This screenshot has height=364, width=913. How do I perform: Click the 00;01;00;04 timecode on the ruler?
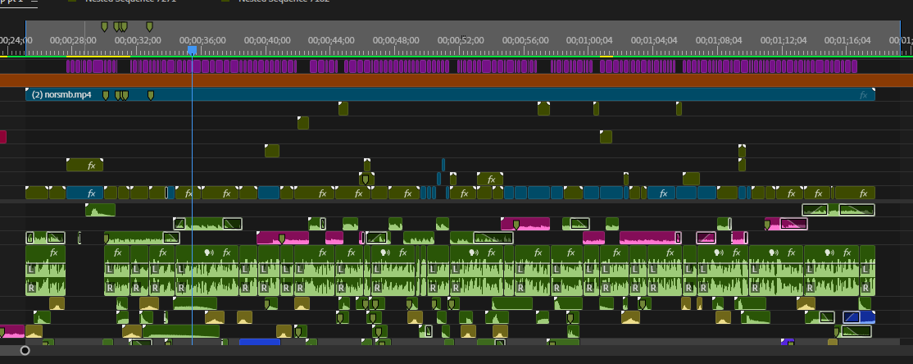(590, 40)
